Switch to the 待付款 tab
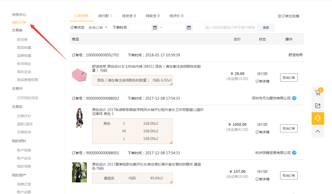Screen dimensions: 332x194 click(105, 16)
